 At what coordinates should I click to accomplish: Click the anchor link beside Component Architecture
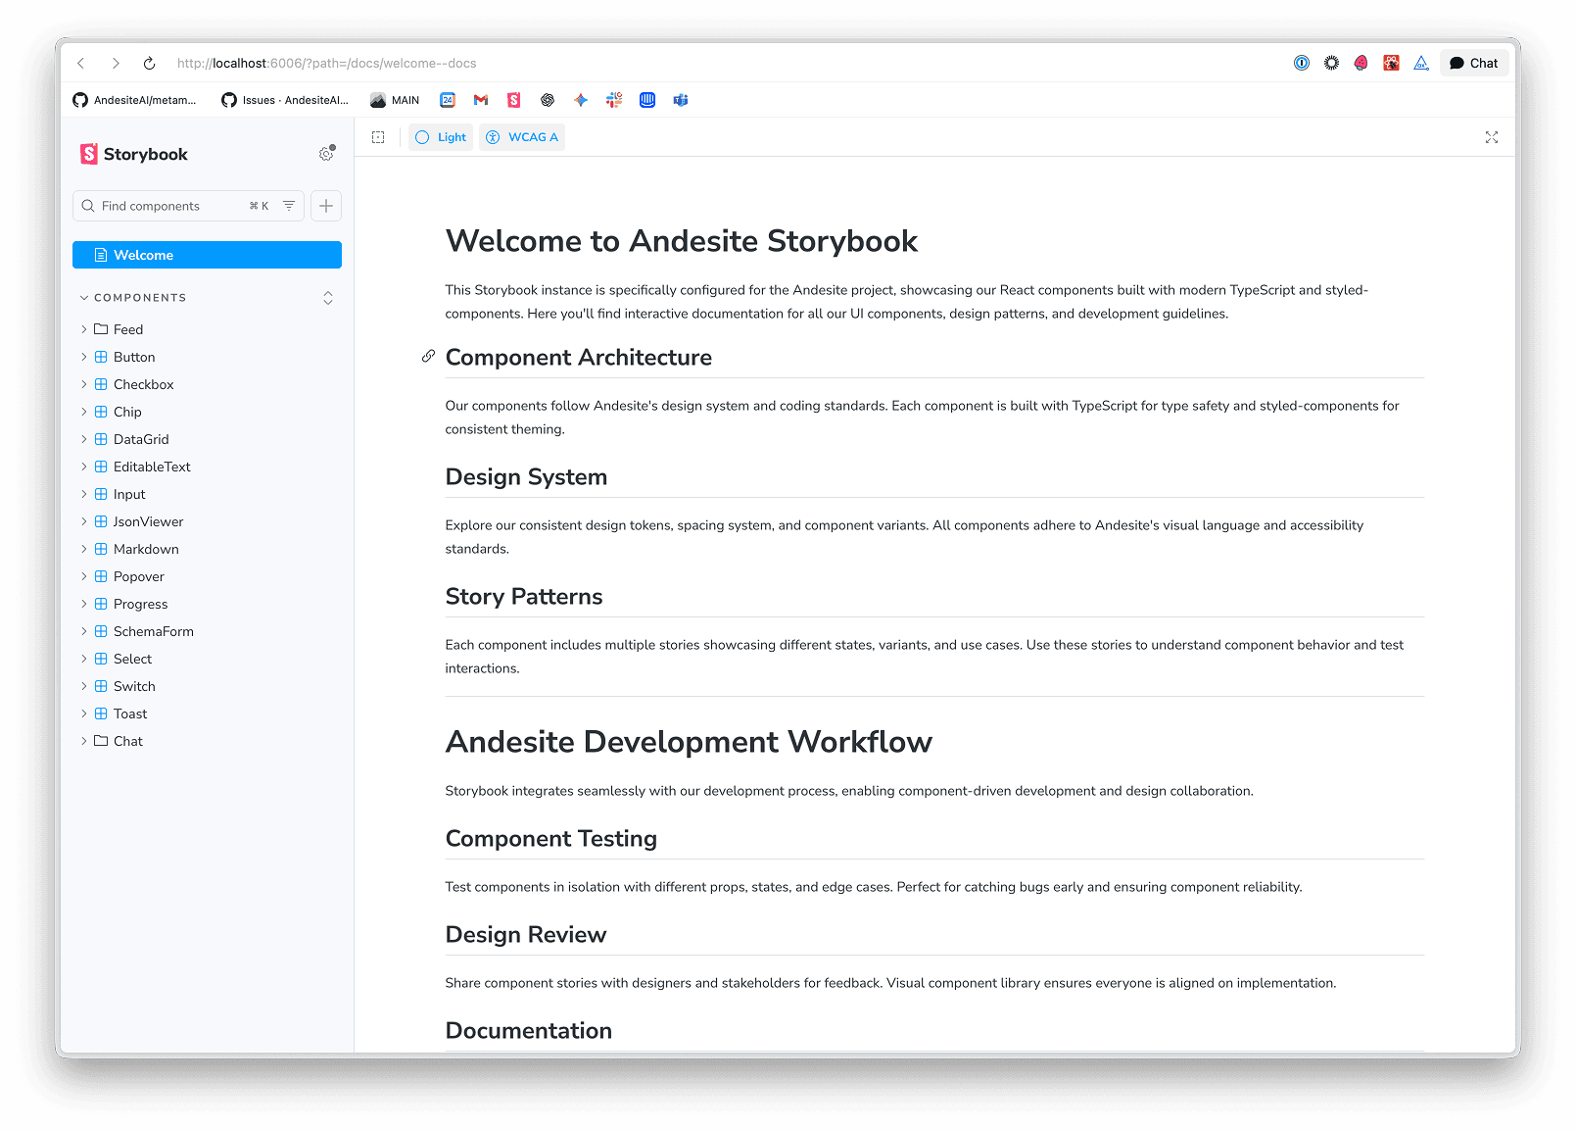click(x=427, y=356)
